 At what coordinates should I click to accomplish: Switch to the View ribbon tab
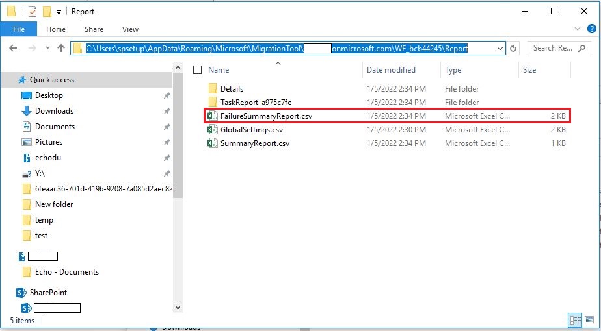pos(130,29)
